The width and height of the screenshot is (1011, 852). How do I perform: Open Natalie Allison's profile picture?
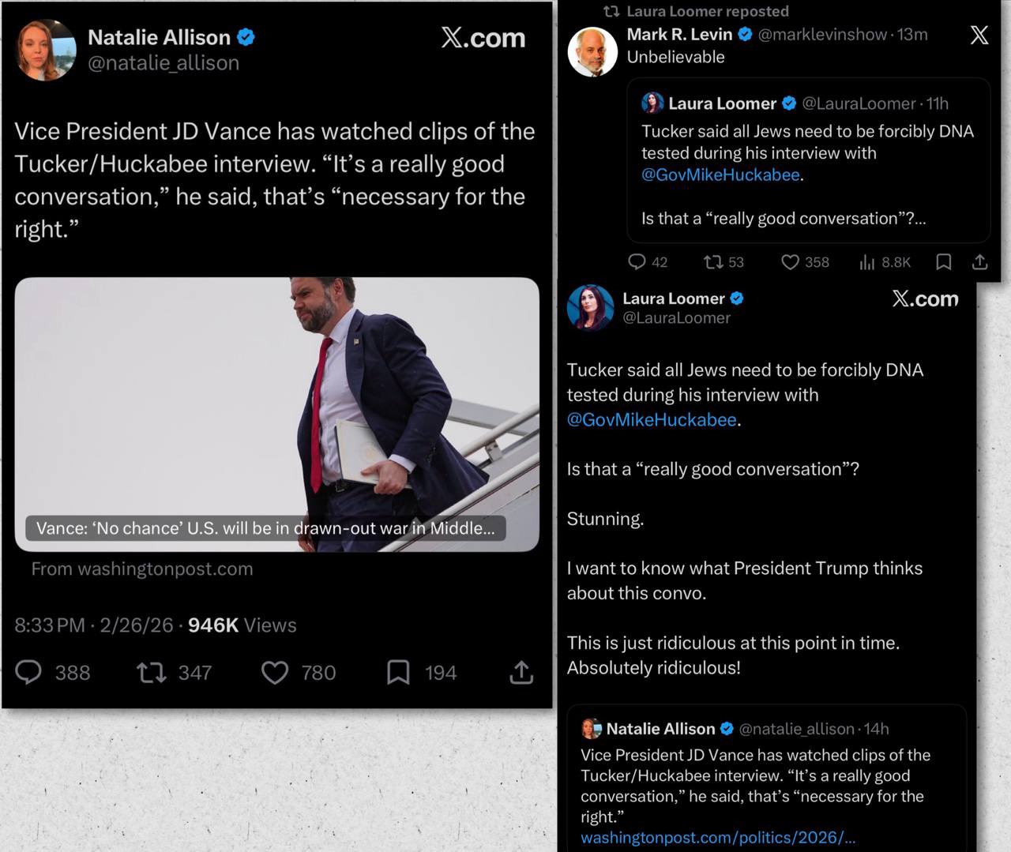pos(46,51)
